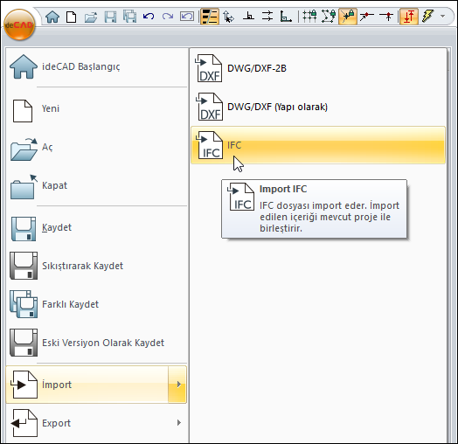The height and width of the screenshot is (444, 458).
Task: Select Farklı Kaydet menu item
Action: click(96, 305)
